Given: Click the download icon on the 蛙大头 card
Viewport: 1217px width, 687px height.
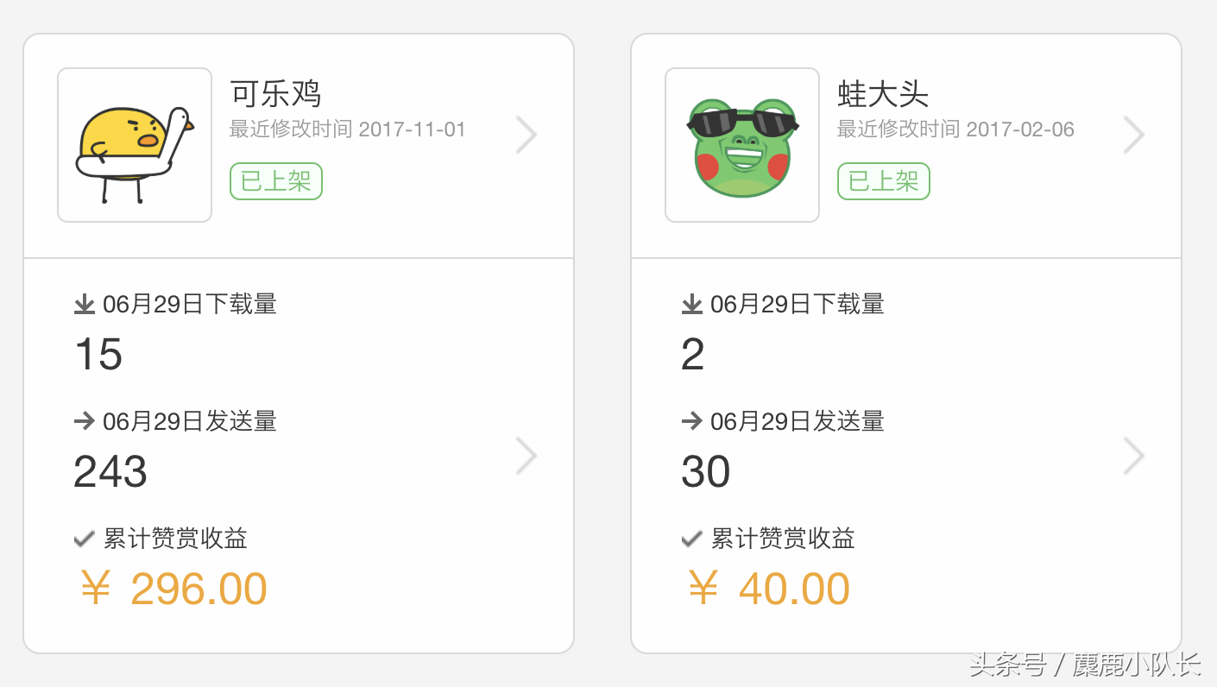Looking at the screenshot, I should tap(691, 304).
